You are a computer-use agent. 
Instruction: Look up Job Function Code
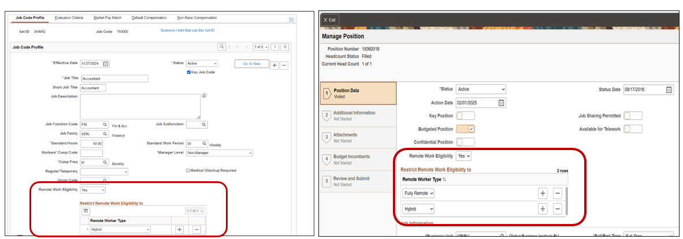[x=105, y=125]
